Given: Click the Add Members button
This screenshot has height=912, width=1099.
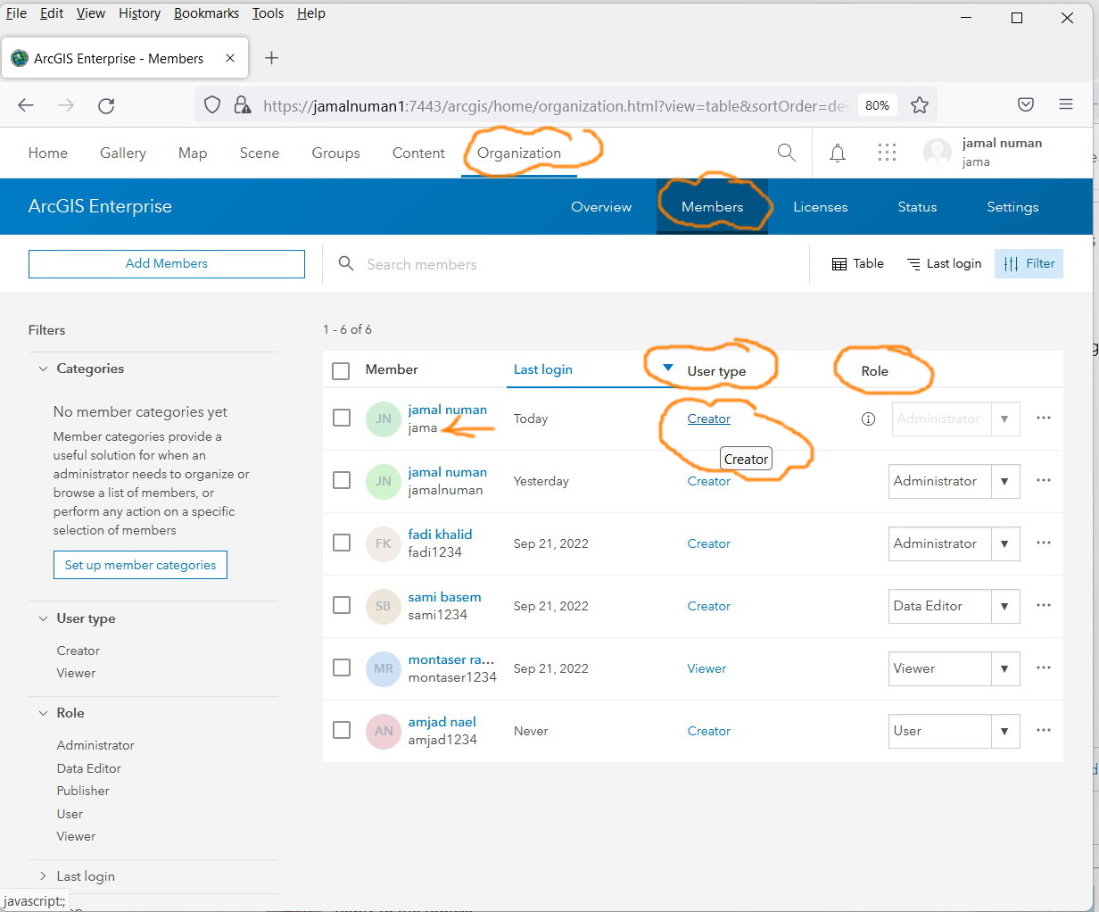Looking at the screenshot, I should pos(166,263).
